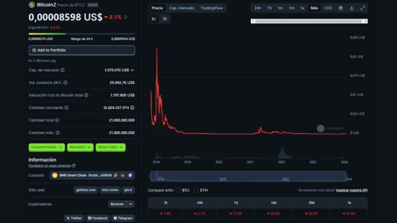Screen dimensions: 397x223
Task: Select the 7d time range
Action: pyautogui.click(x=269, y=8)
